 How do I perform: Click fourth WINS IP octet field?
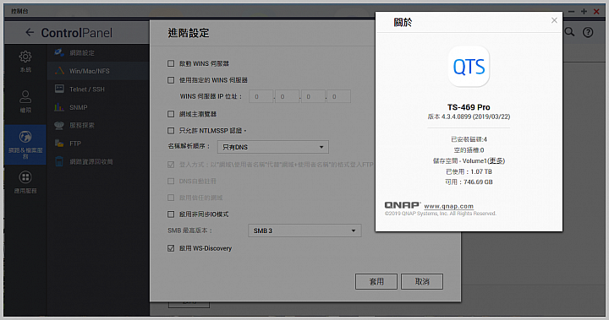(x=338, y=96)
